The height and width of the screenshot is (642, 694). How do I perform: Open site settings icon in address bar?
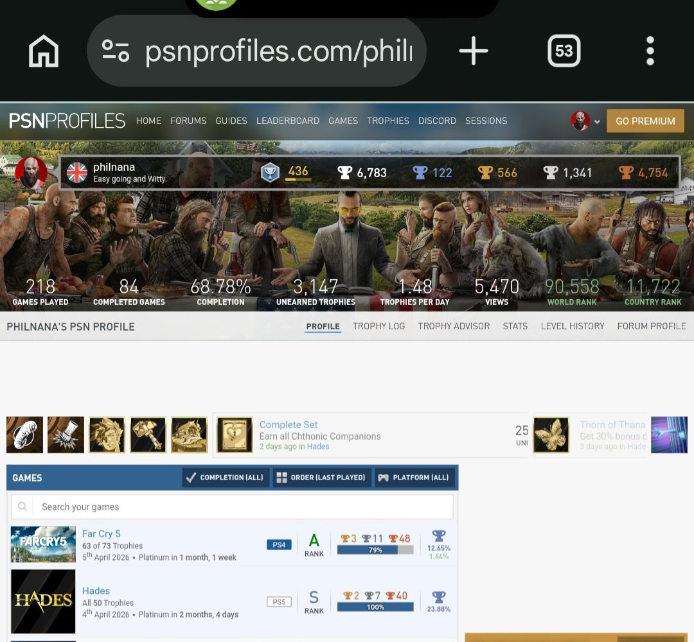click(x=116, y=51)
